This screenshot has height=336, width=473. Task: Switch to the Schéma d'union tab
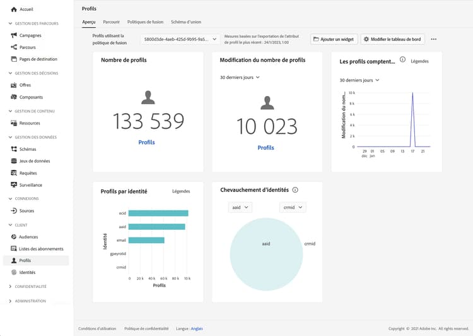[x=186, y=22]
